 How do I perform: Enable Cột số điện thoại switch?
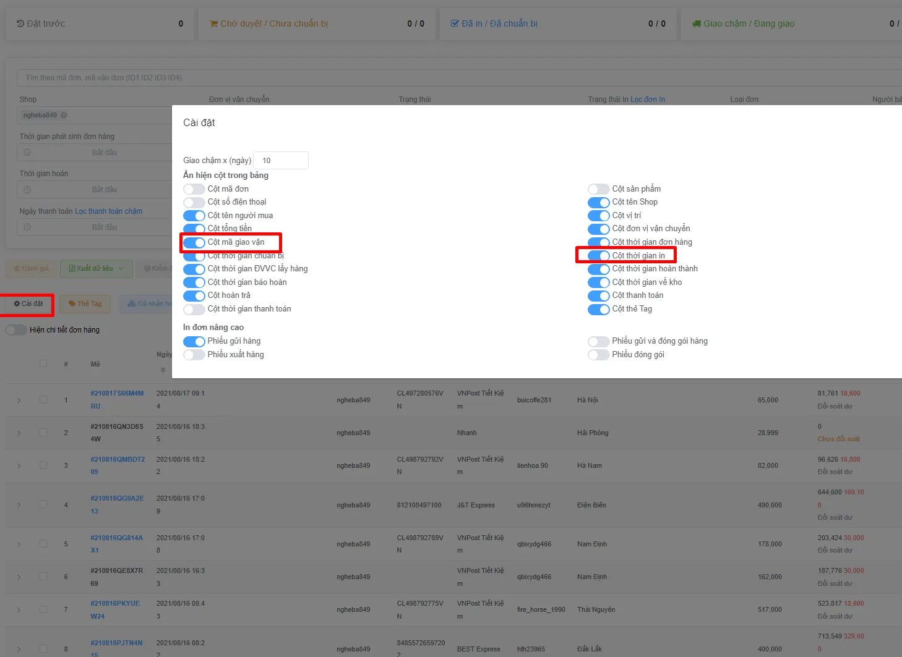click(x=194, y=202)
